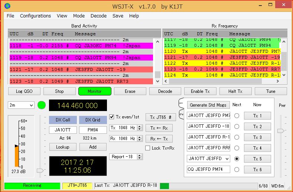Image resolution: width=293 pixels, height=192 pixels.
Task: Select message tab 1 on the side
Action: (x=181, y=103)
